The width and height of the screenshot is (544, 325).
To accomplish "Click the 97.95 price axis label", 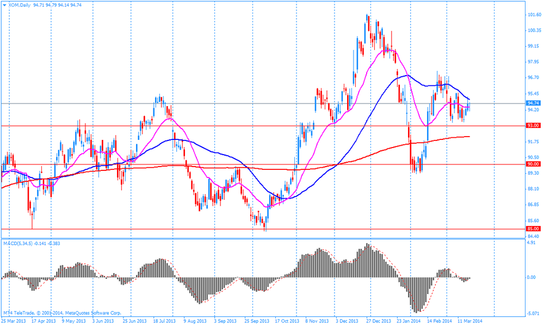I will click(x=534, y=62).
